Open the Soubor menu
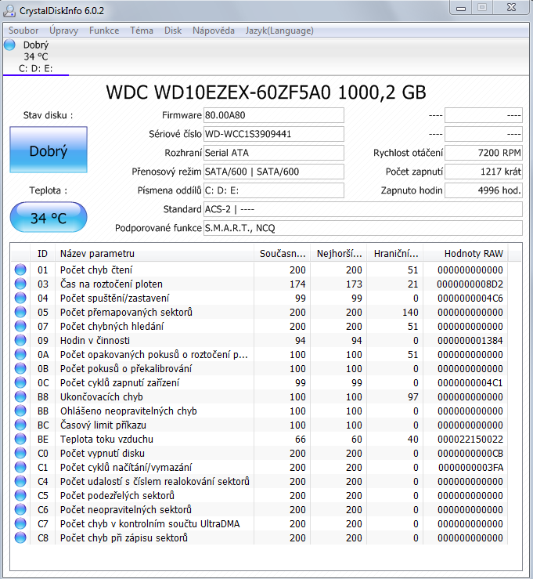The image size is (533, 579). click(x=23, y=31)
